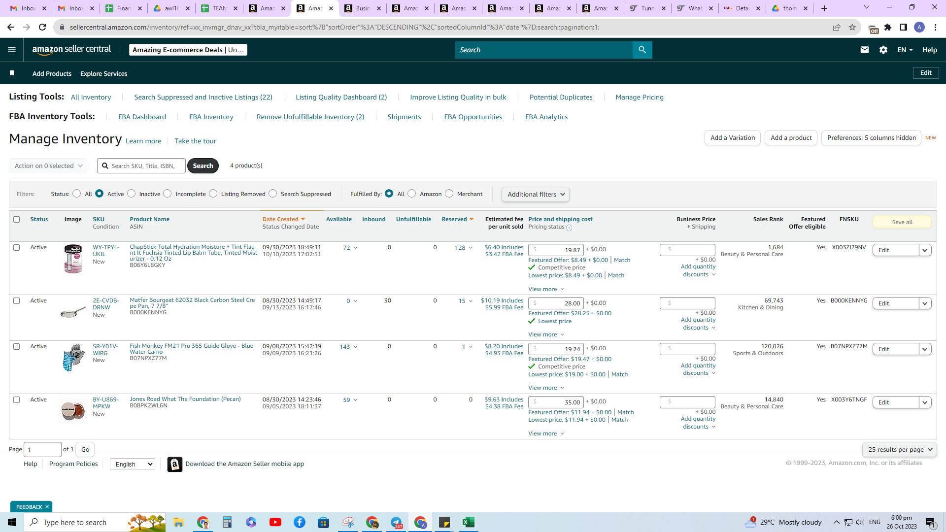Image resolution: width=946 pixels, height=532 pixels.
Task: Click the page Go button
Action: [x=85, y=449]
